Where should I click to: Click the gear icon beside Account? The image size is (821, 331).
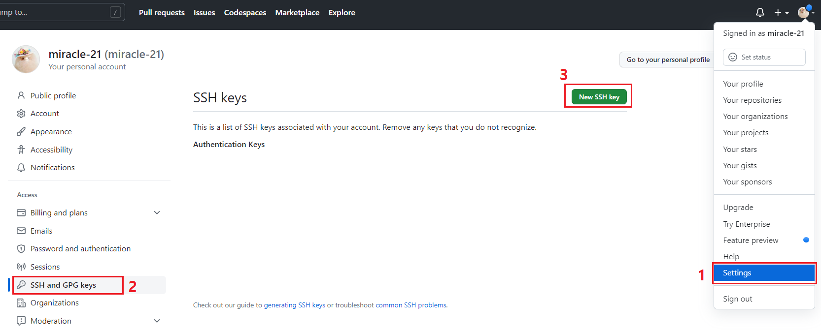coord(21,114)
